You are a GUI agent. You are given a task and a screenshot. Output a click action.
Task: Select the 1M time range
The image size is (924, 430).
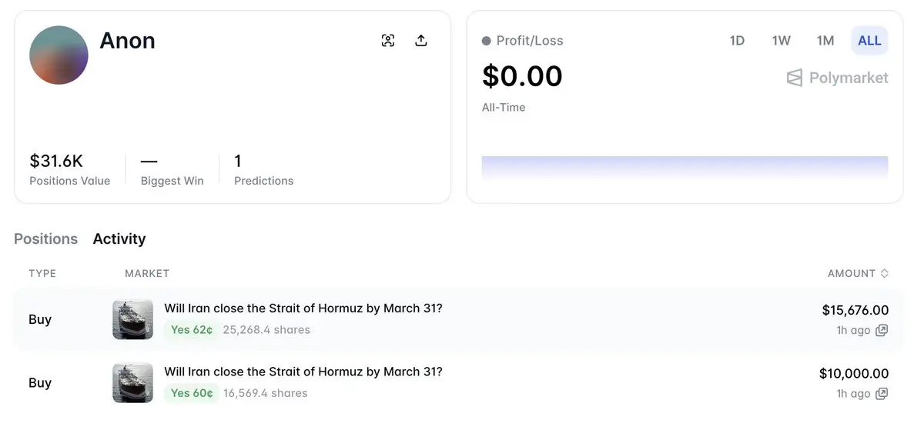825,41
